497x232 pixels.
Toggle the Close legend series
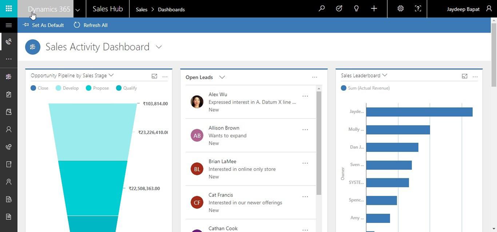pyautogui.click(x=39, y=88)
